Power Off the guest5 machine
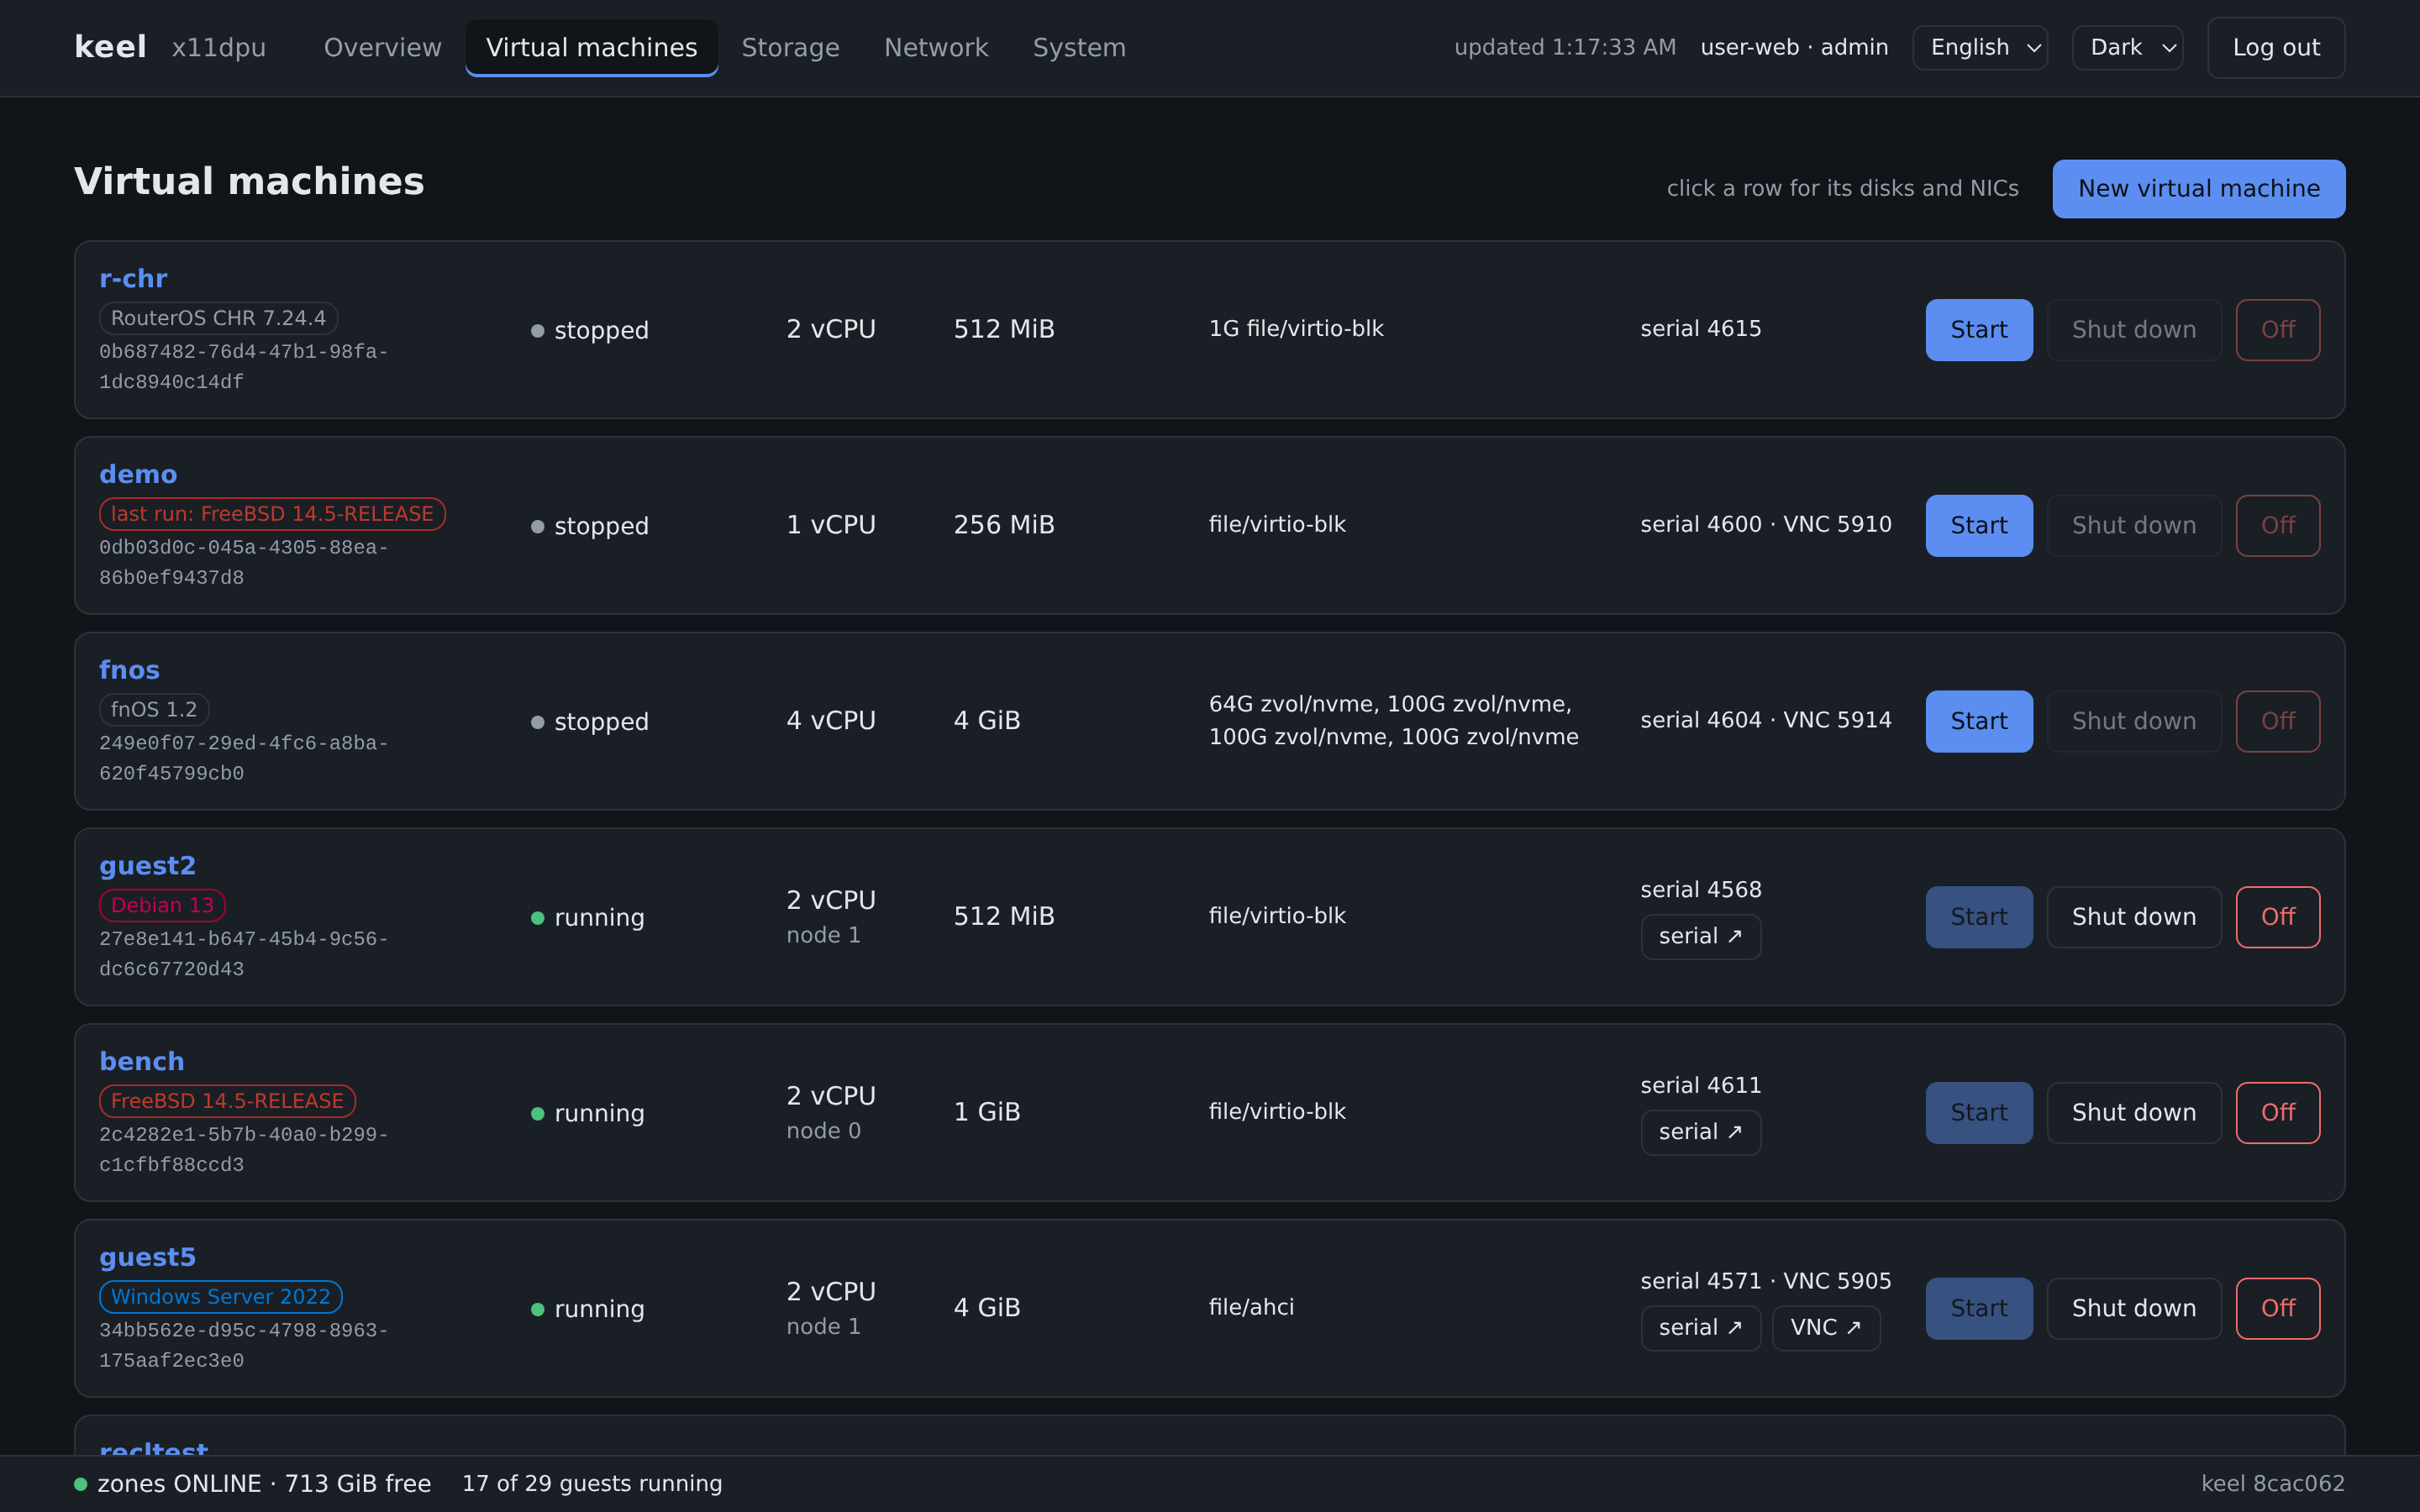 2277,1308
